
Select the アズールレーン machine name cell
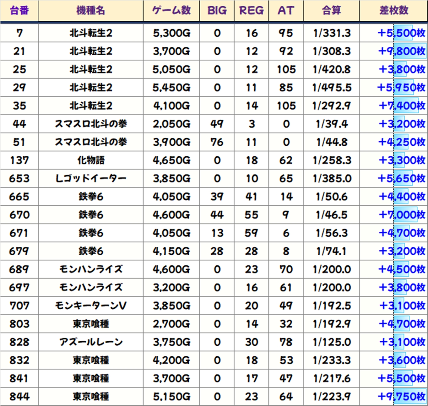pos(90,342)
